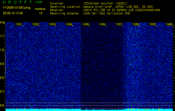Screen dimensions: 175x111
Task: Click the 1332 time label
Action: 35,24
